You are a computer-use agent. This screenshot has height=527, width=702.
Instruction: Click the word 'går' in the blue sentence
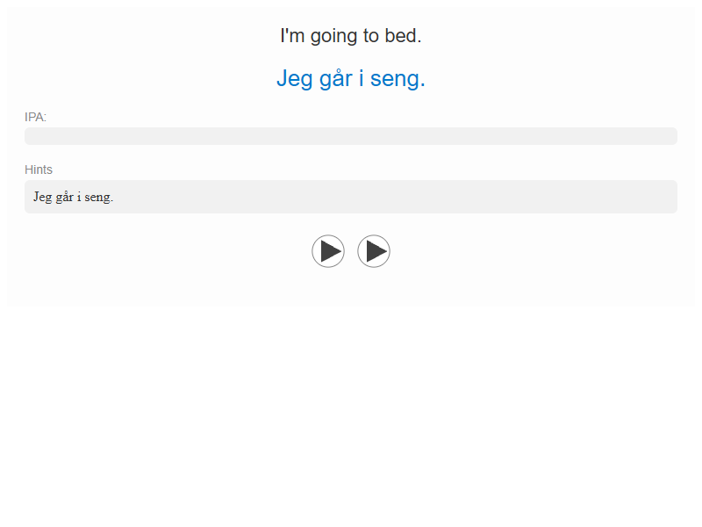(336, 79)
